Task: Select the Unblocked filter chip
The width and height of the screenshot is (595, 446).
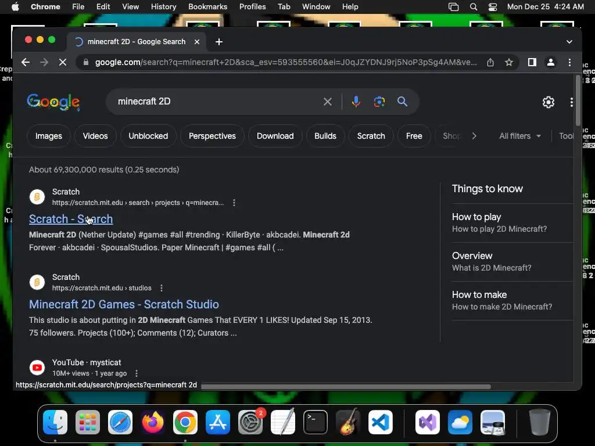Action: pos(148,136)
